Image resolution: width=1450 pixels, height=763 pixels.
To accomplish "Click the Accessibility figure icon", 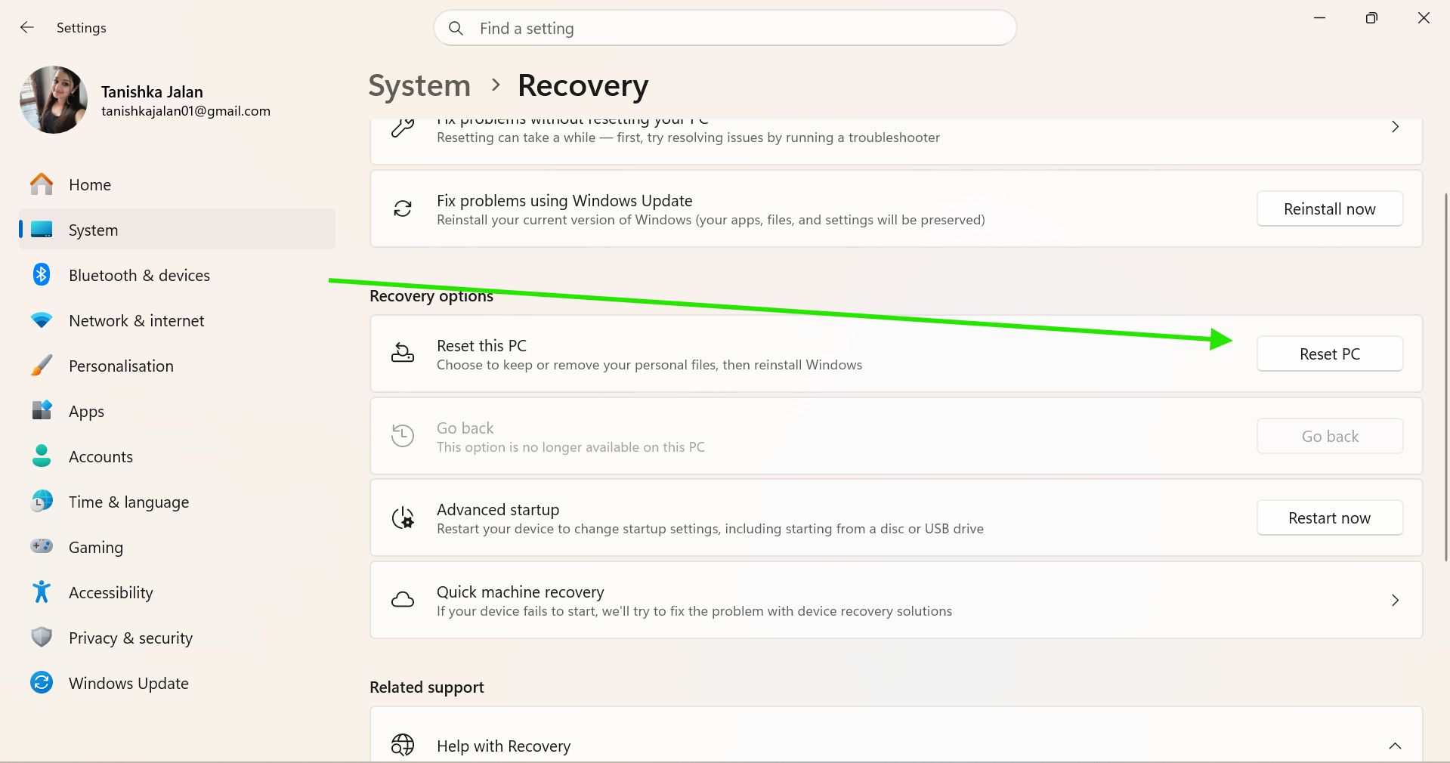I will 42,592.
